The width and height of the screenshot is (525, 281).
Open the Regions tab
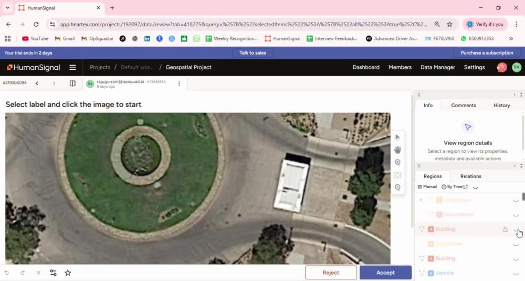coord(433,176)
